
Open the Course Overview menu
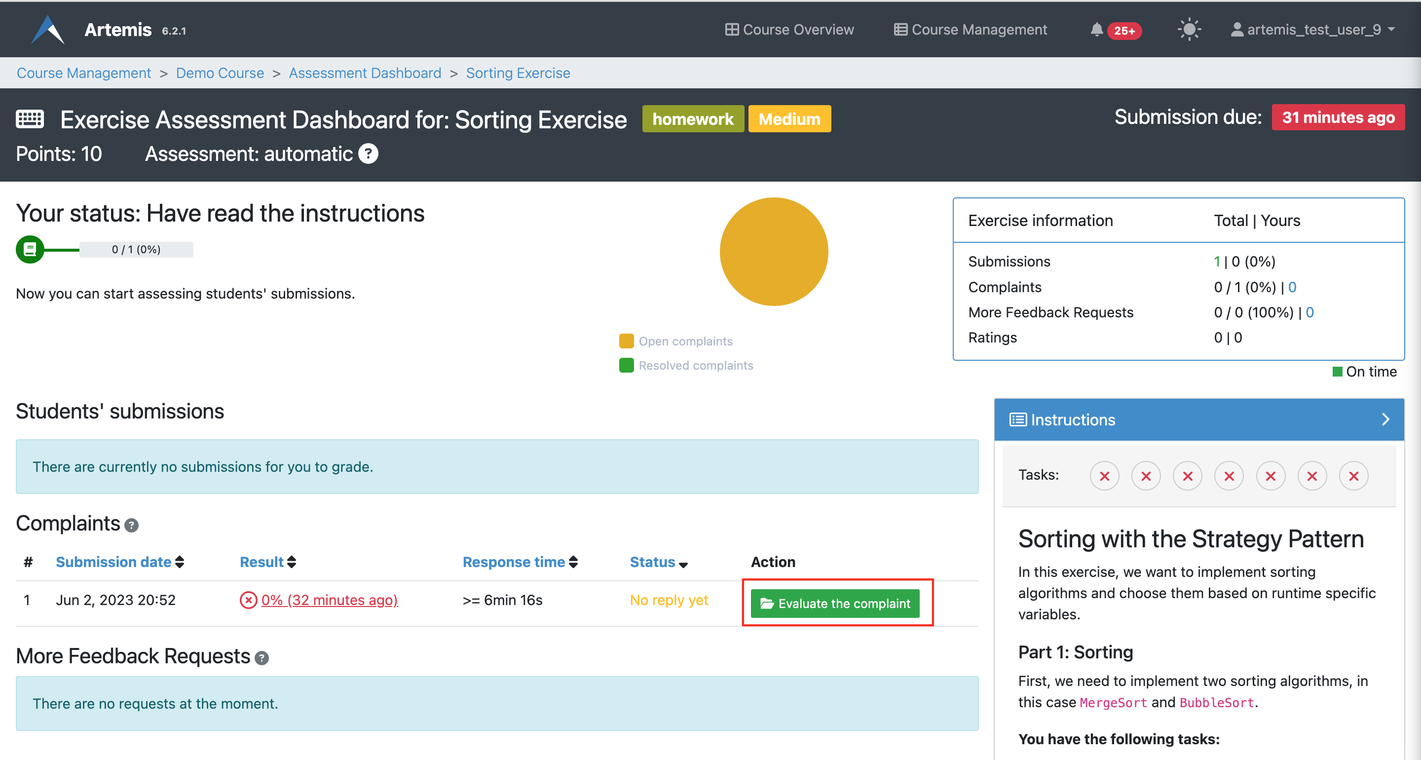coord(789,29)
